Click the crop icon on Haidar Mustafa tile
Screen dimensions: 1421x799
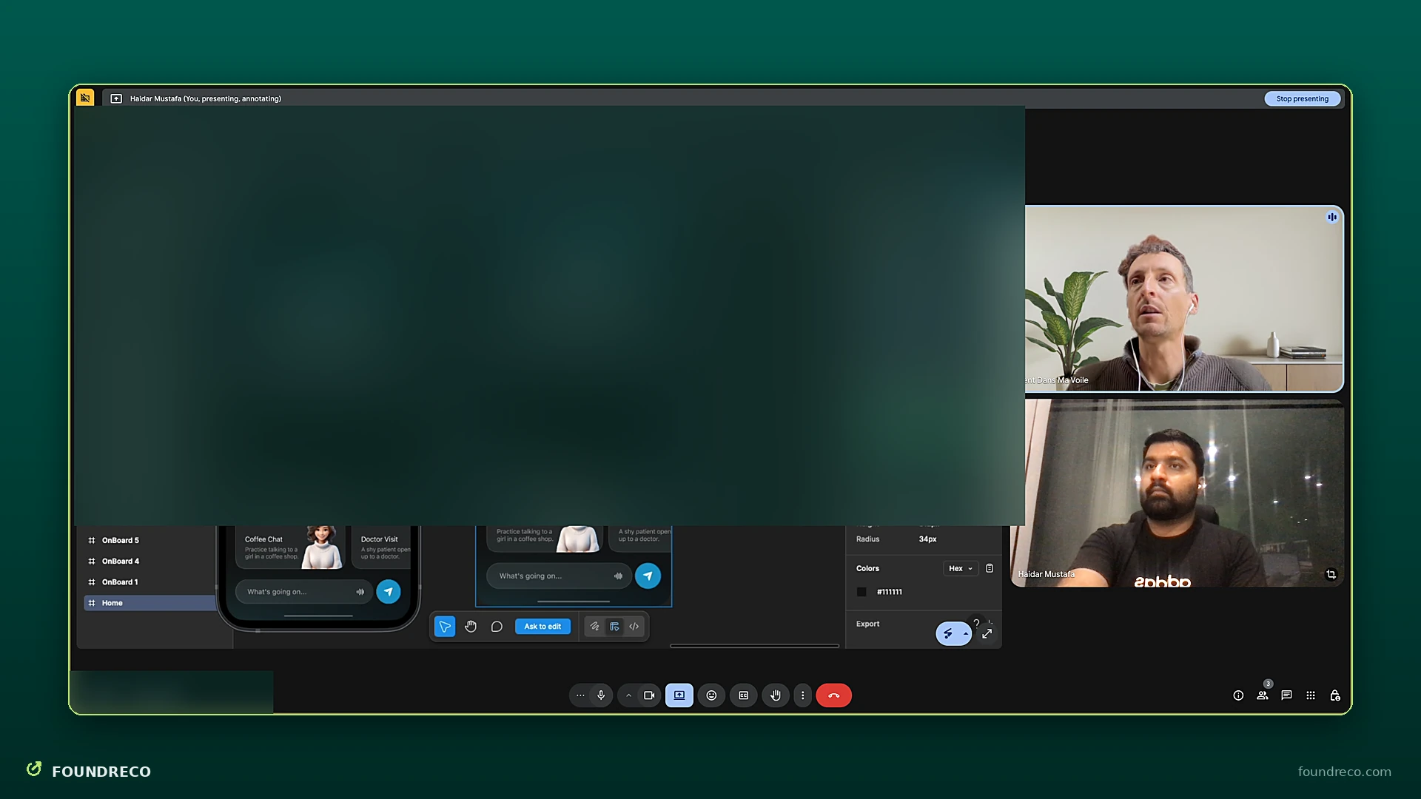[x=1331, y=575]
